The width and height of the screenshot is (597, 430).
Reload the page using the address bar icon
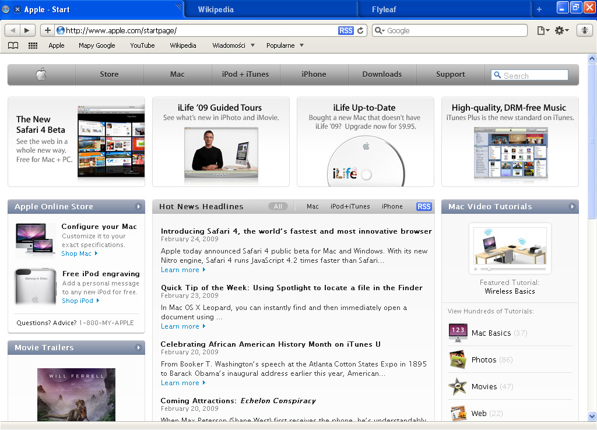[361, 31]
